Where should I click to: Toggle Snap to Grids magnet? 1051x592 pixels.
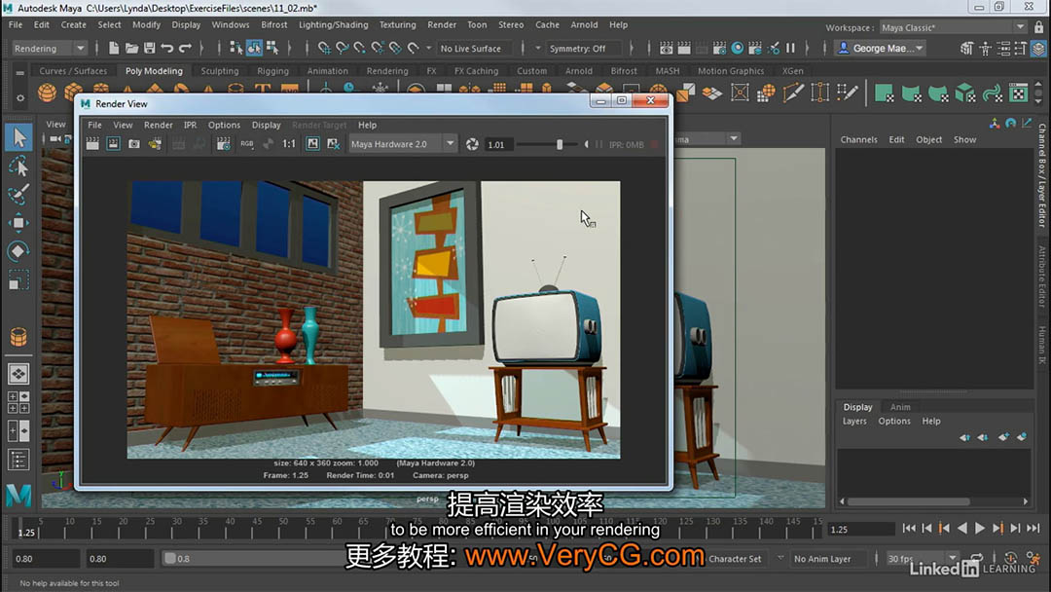(324, 49)
